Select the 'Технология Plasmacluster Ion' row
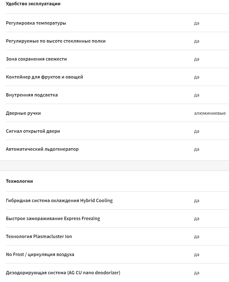 coord(117,236)
